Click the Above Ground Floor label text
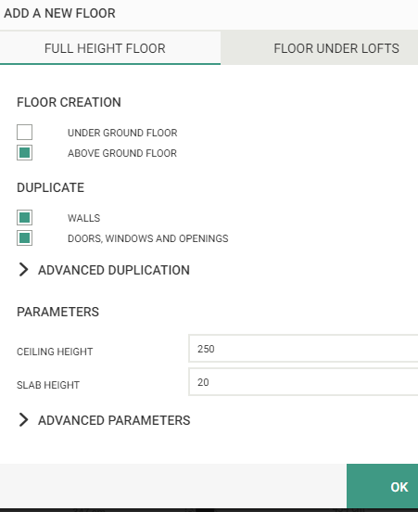Screen dimensions: 418x512 [x=122, y=153]
